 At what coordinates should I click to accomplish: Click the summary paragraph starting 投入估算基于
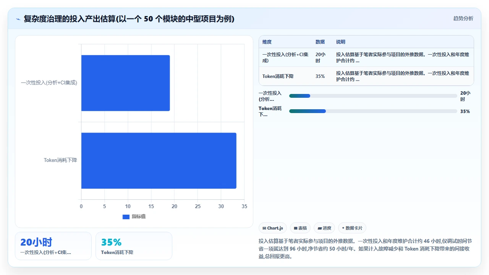tap(366, 249)
